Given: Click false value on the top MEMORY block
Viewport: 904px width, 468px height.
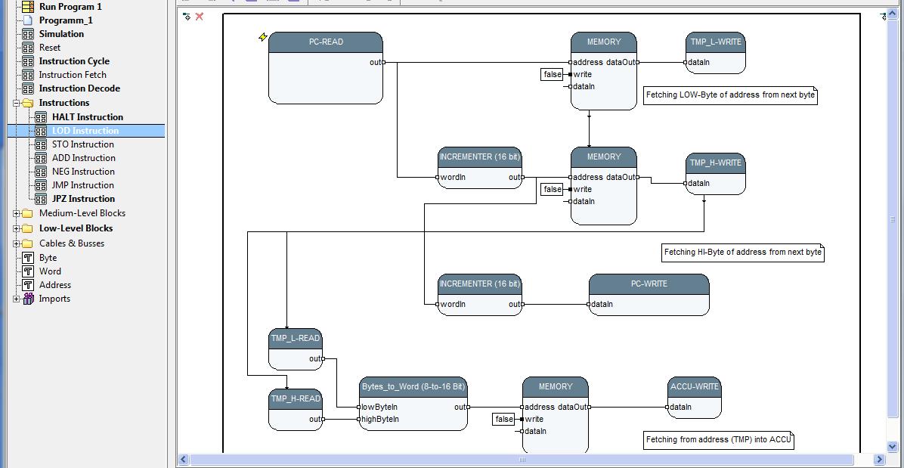Looking at the screenshot, I should pyautogui.click(x=553, y=74).
